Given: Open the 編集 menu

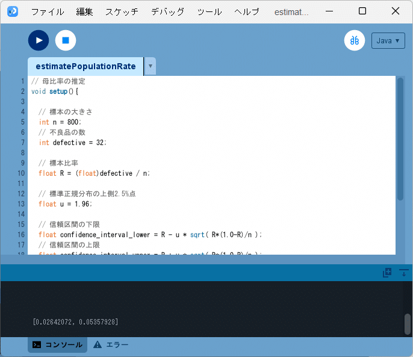Looking at the screenshot, I should pos(84,12).
